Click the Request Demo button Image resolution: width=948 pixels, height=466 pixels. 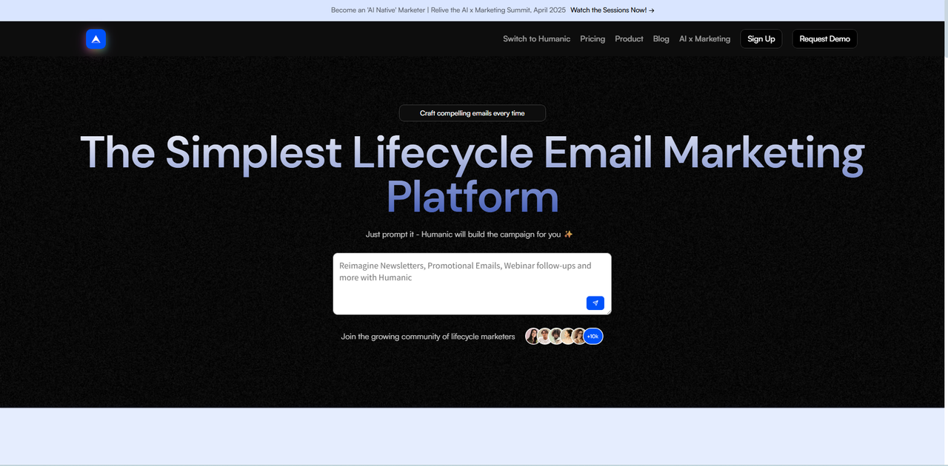pyautogui.click(x=825, y=39)
